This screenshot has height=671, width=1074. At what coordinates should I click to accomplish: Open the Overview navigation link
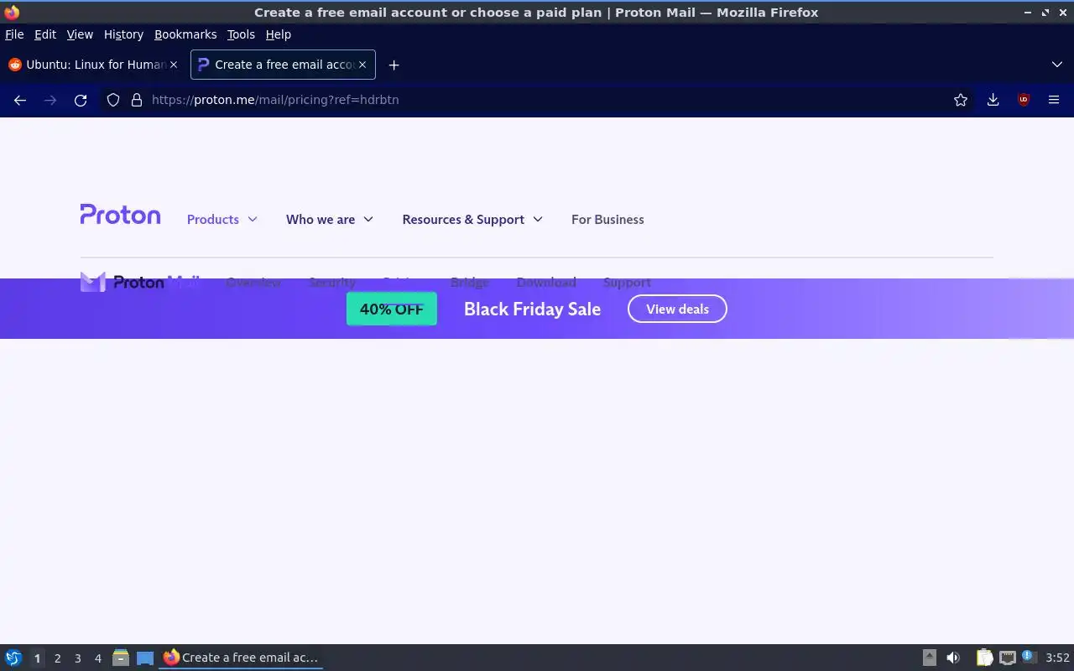[x=253, y=283]
